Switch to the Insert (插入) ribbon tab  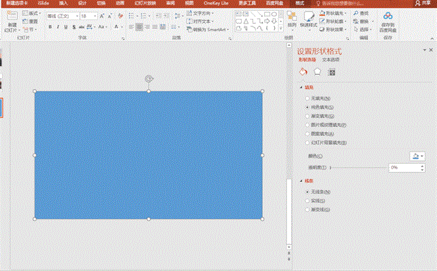[63, 3]
